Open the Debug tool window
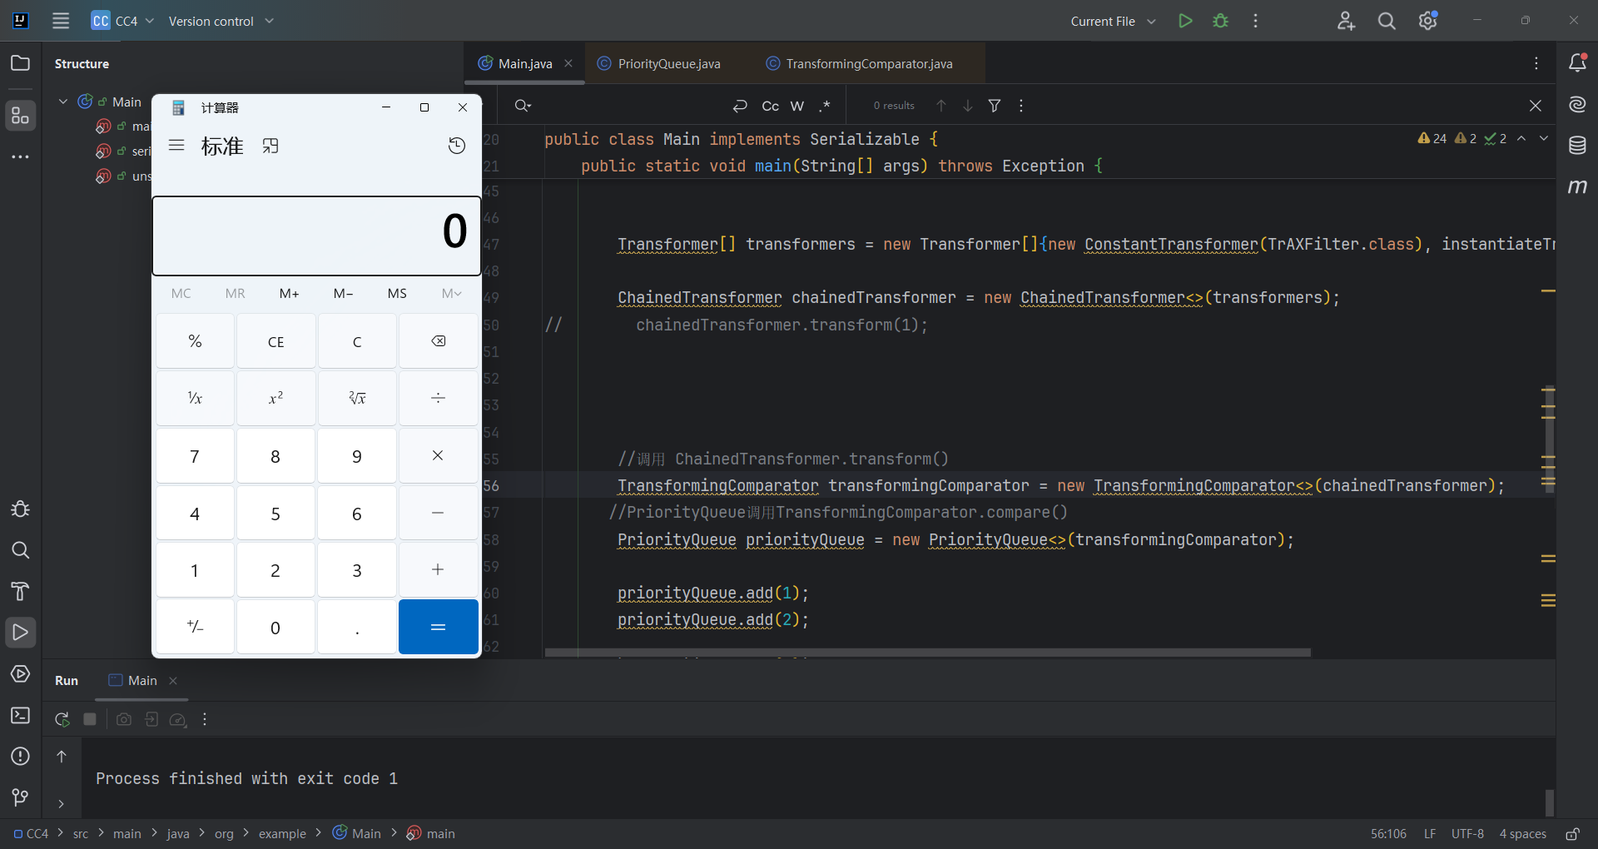The height and width of the screenshot is (849, 1598). coord(21,509)
